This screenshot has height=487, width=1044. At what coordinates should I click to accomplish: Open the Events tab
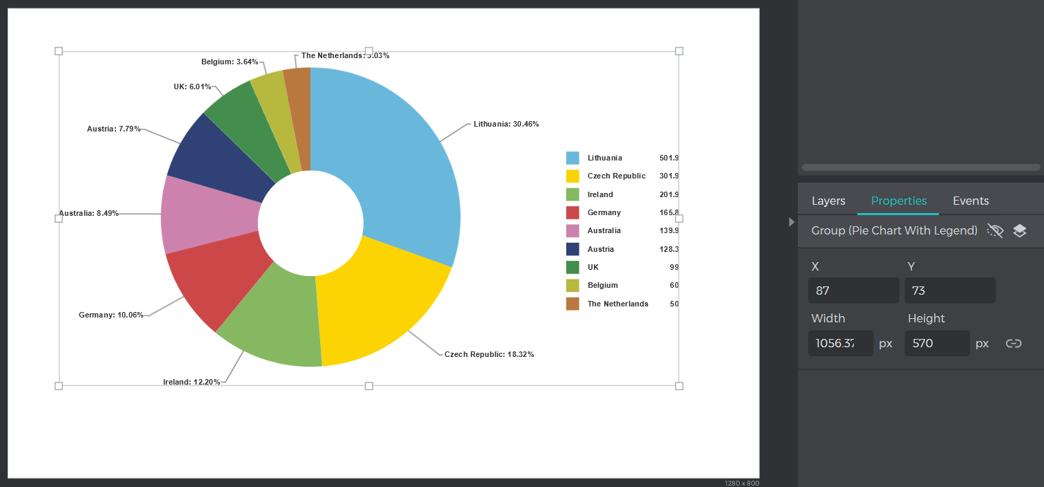click(x=971, y=201)
